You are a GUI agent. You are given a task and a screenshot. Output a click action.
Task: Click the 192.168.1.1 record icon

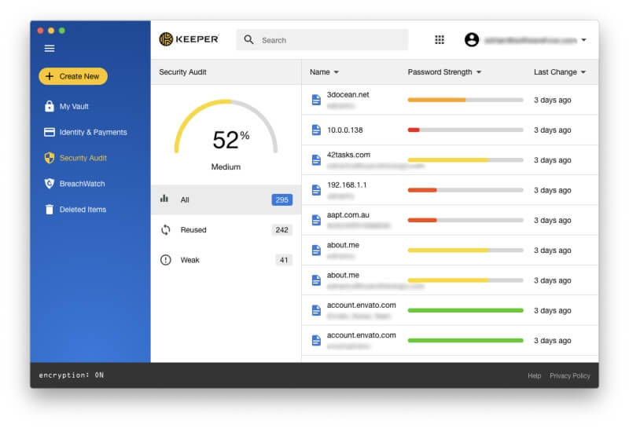[316, 190]
